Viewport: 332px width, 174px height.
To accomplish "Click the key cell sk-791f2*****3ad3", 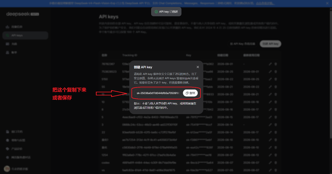I will [x=199, y=117].
